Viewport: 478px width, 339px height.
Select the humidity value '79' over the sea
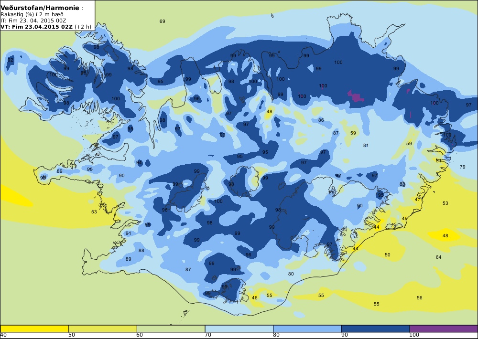[x=462, y=167]
